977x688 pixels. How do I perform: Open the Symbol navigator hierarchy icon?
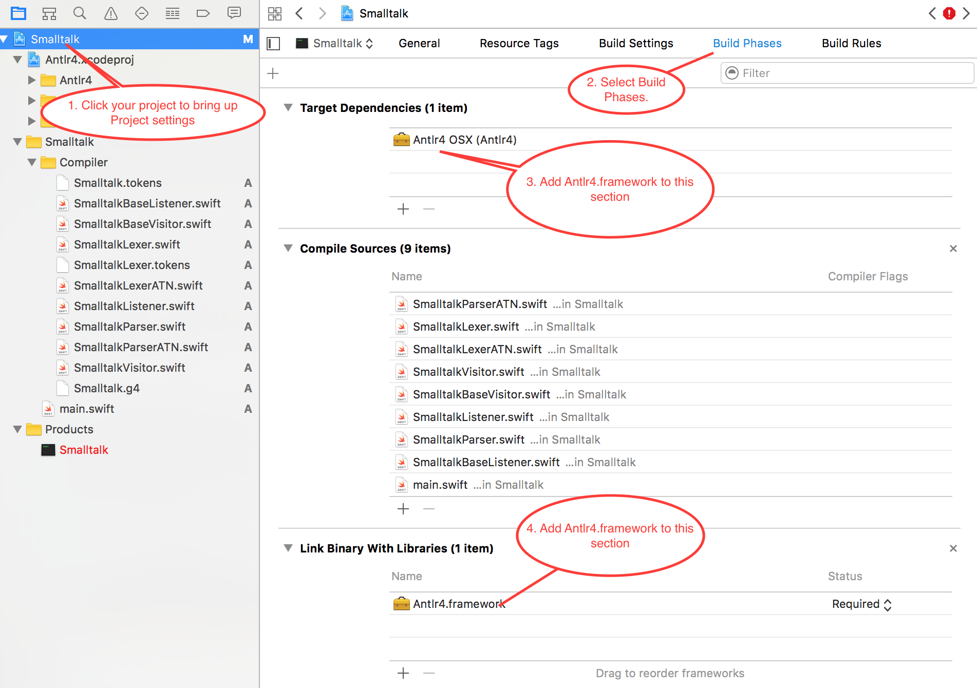(x=49, y=13)
